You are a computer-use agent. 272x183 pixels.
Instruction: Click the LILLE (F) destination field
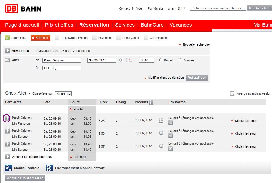[x=62, y=68]
